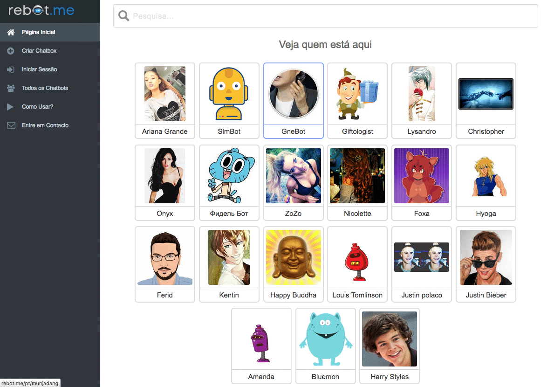The width and height of the screenshot is (547, 387).
Task: Click the Nicolette name label
Action: click(357, 213)
